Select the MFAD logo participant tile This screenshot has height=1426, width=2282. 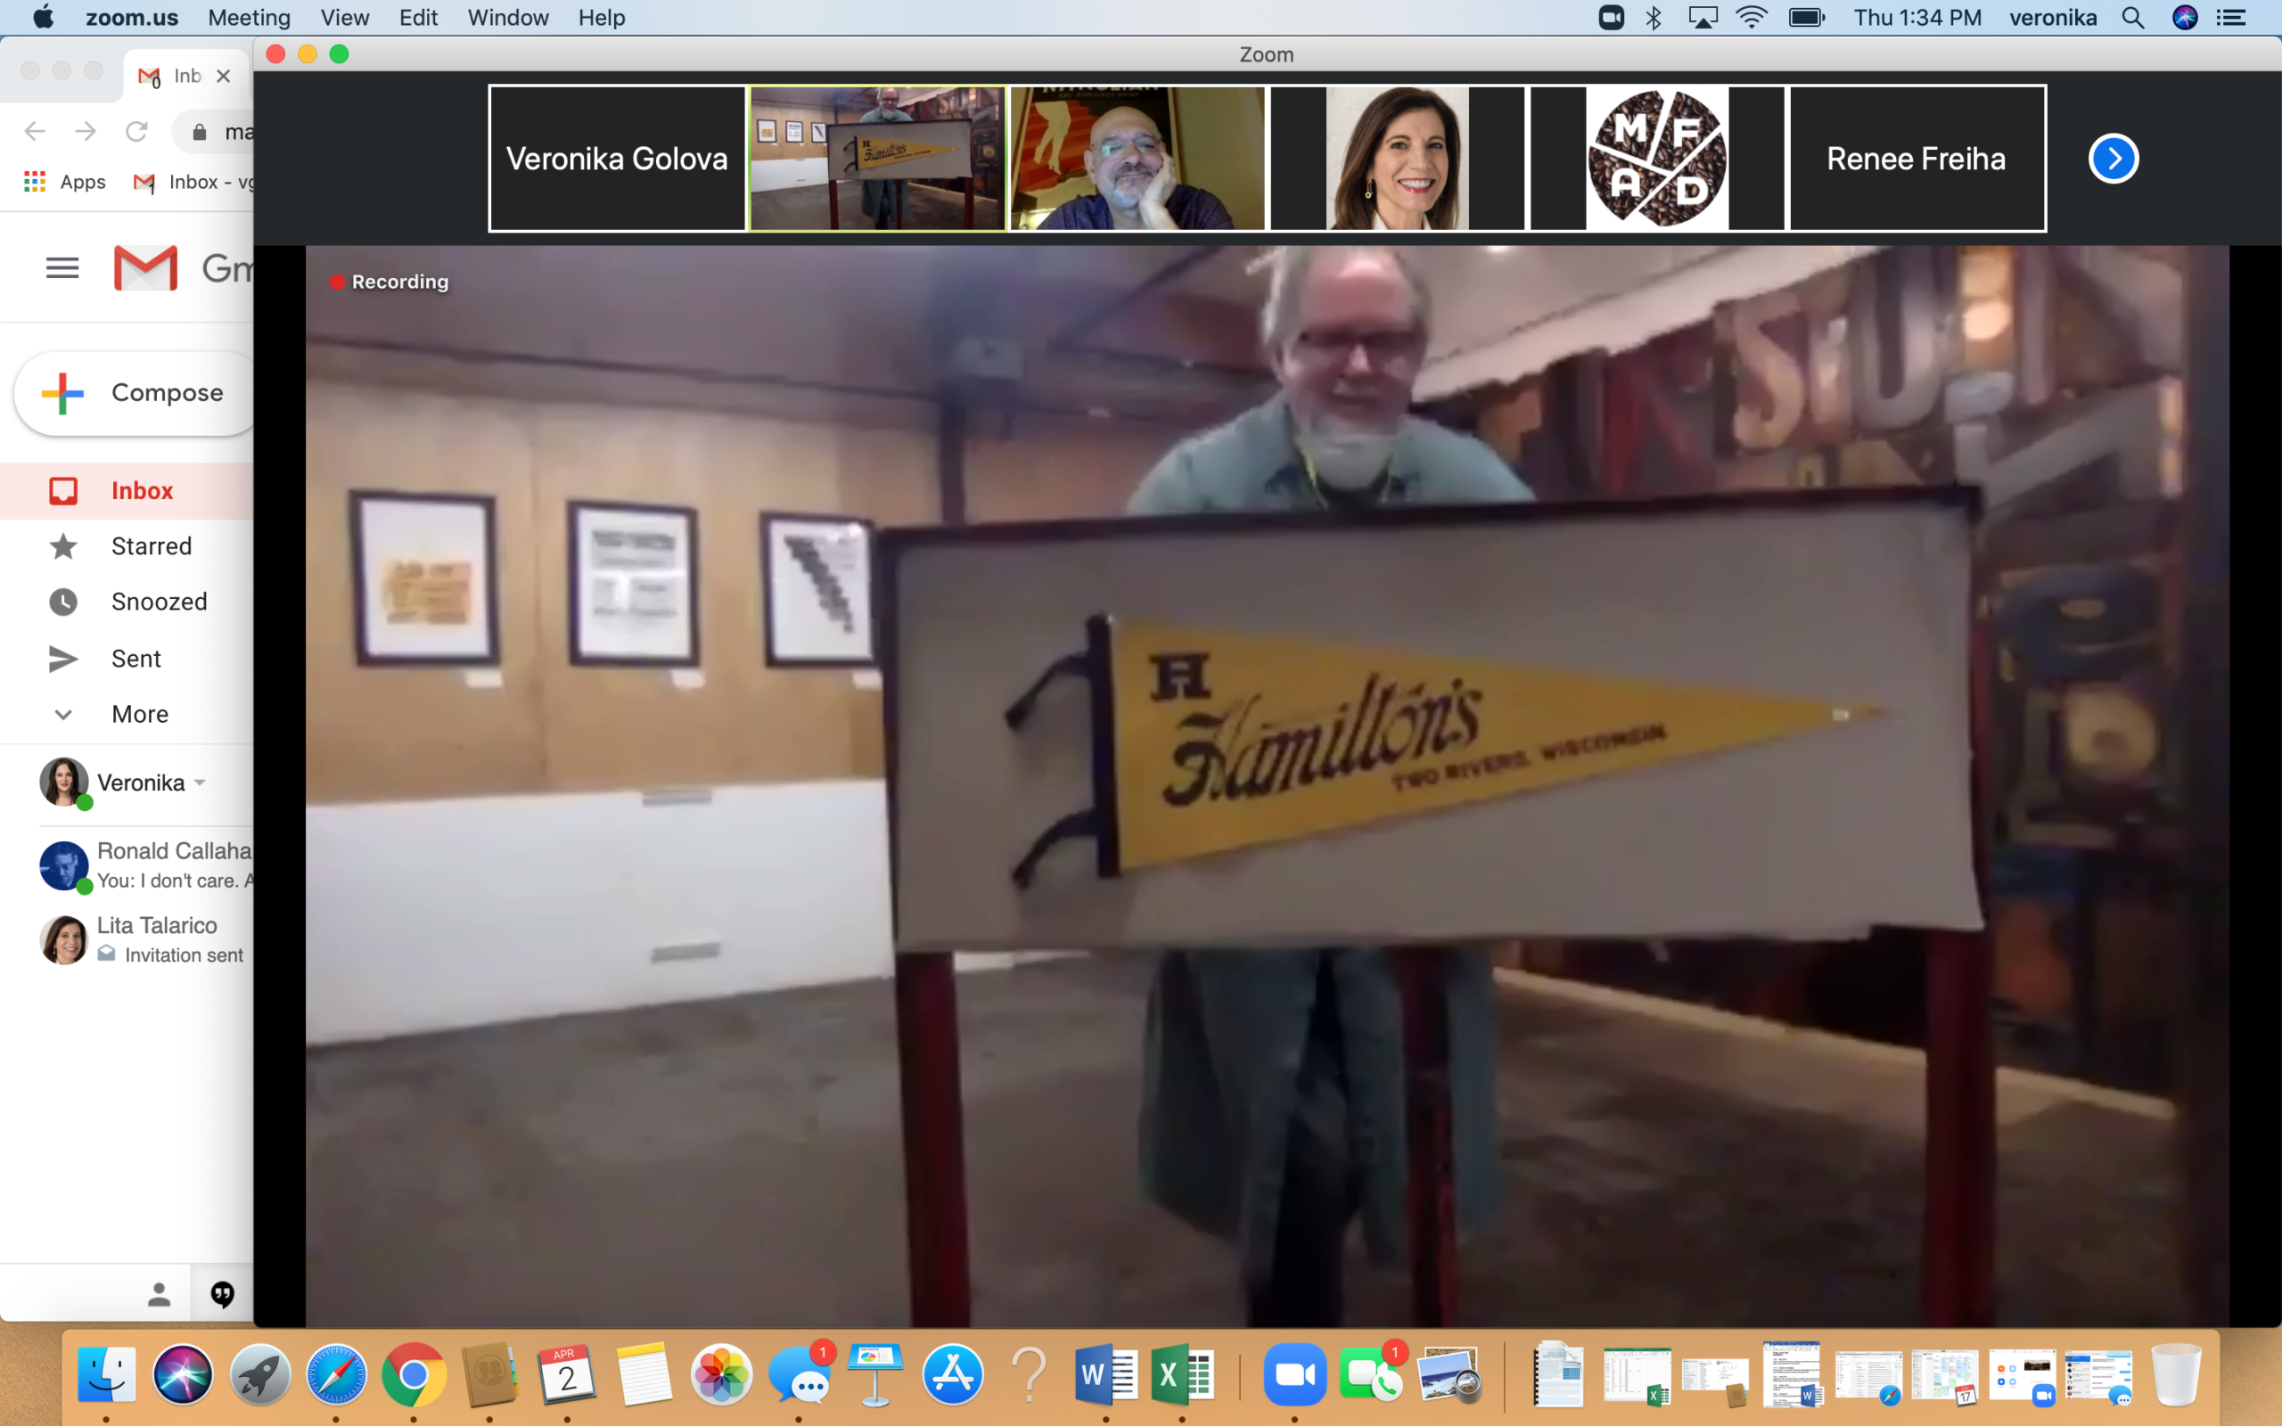[1657, 159]
